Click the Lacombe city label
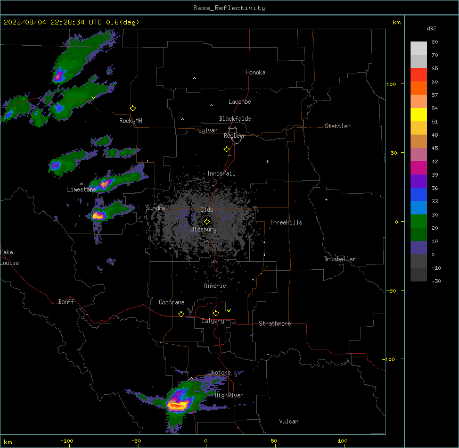Viewport: 459px width, 448px height. click(240, 102)
